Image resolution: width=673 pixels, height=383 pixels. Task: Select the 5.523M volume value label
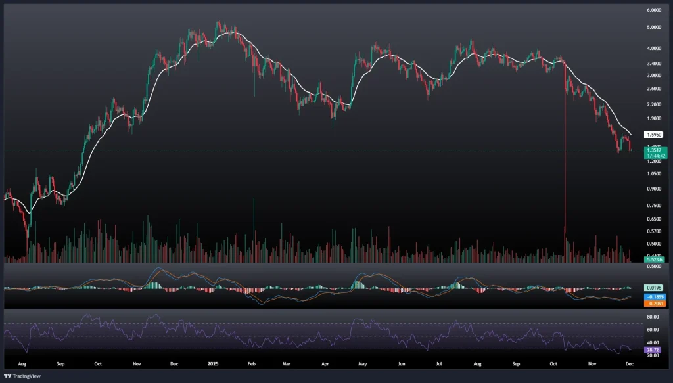[x=653, y=260]
